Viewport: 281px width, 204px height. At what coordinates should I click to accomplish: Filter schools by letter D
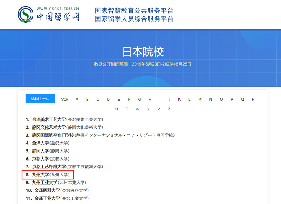click(108, 100)
